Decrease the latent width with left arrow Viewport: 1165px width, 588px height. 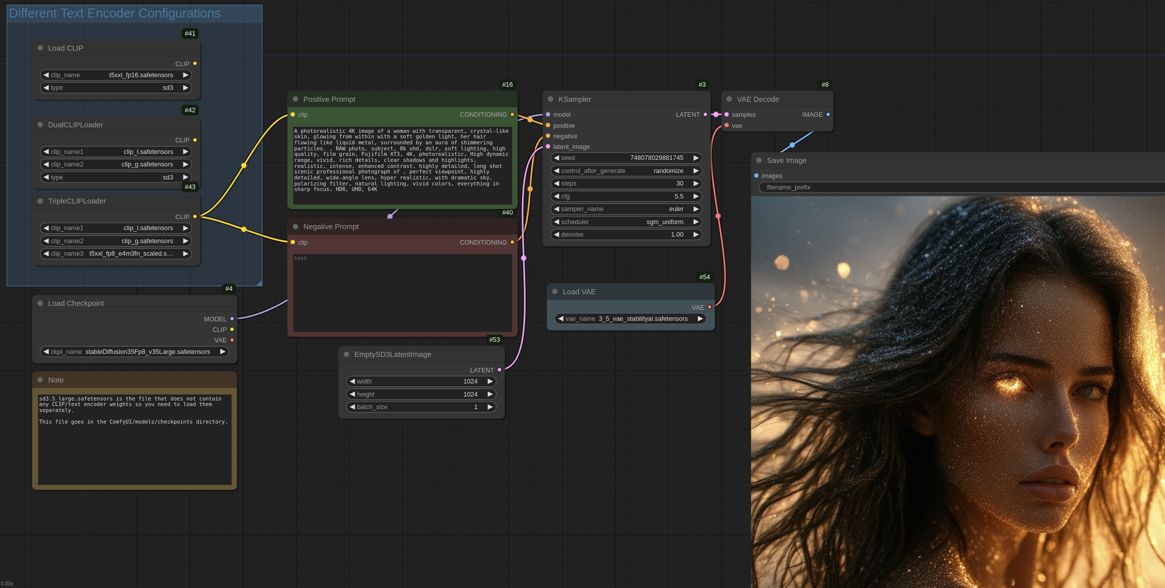coord(352,381)
